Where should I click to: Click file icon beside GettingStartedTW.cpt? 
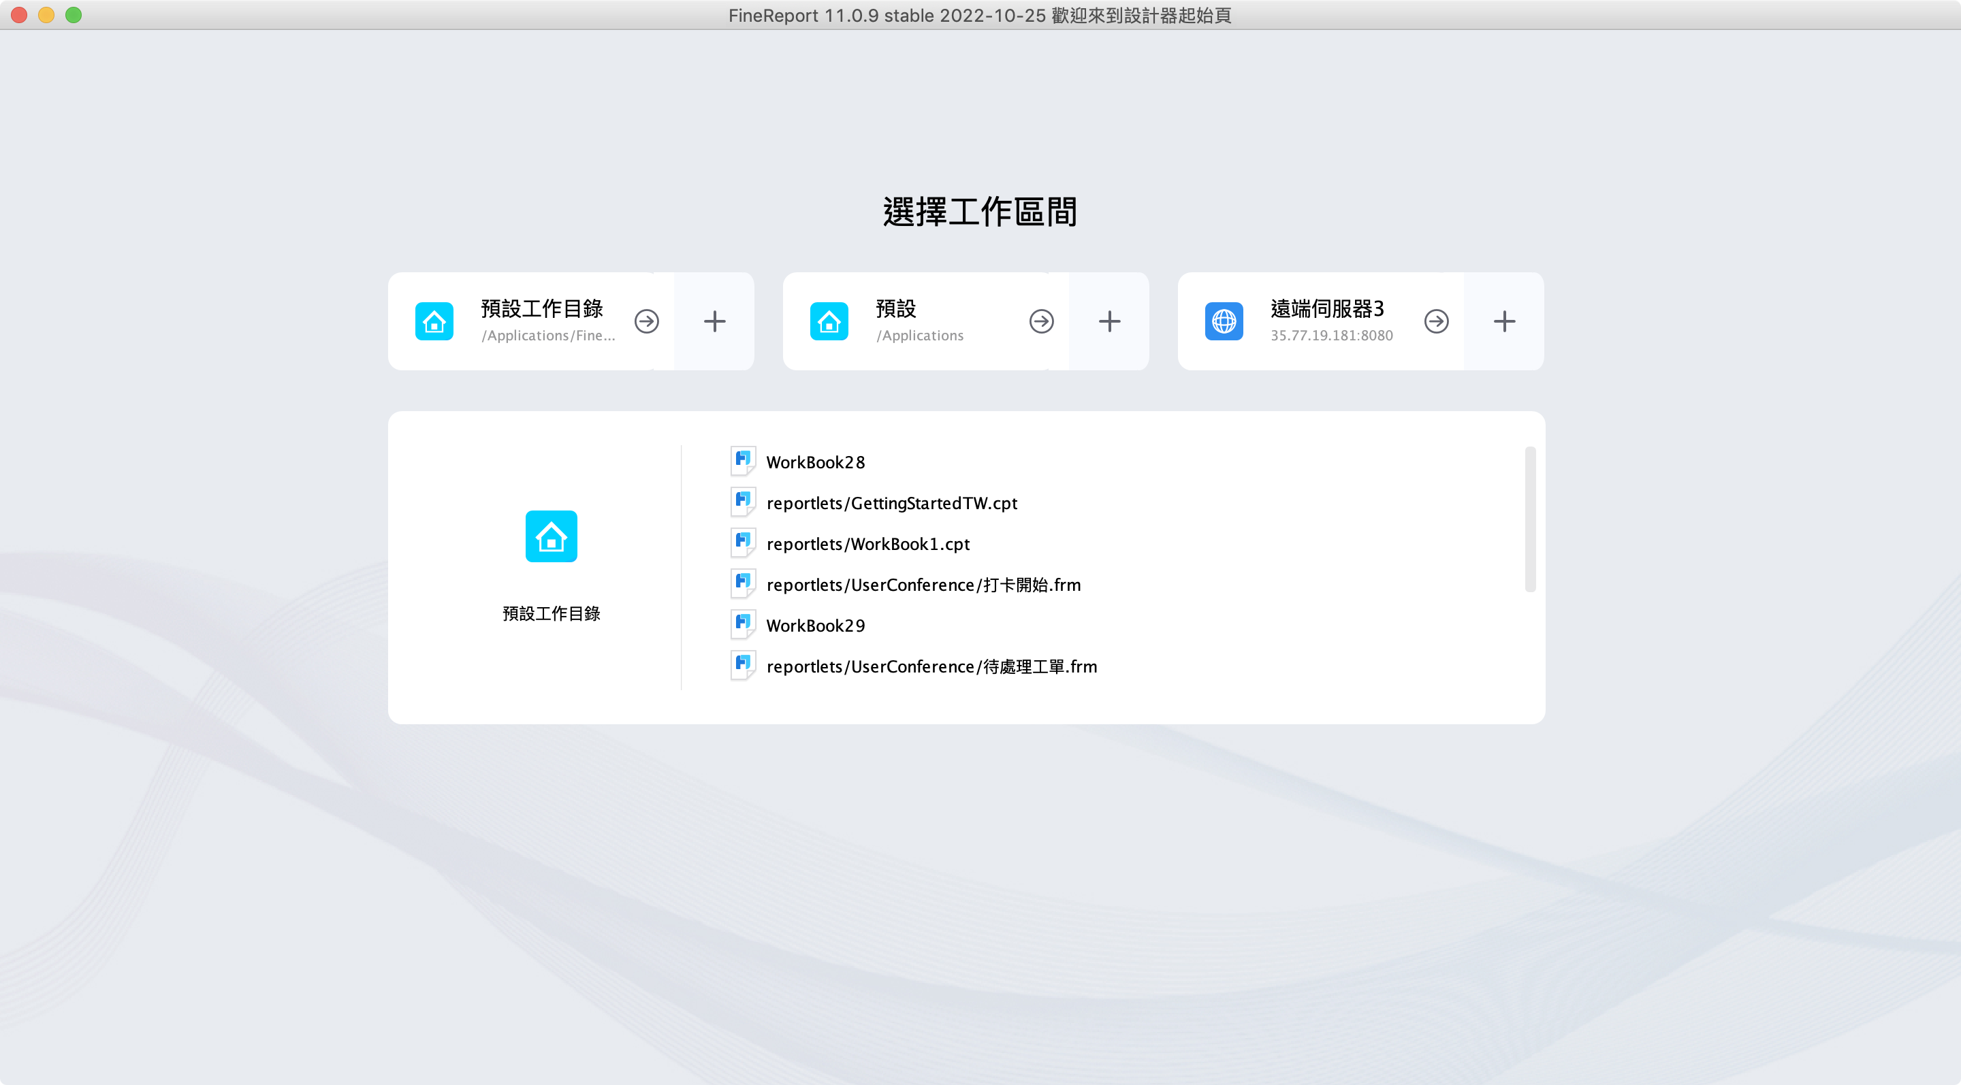coord(743,502)
